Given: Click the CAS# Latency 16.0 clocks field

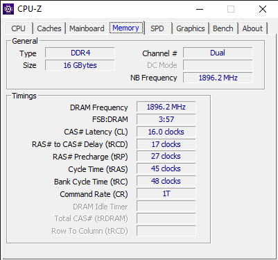Looking at the screenshot, I should [166, 132].
